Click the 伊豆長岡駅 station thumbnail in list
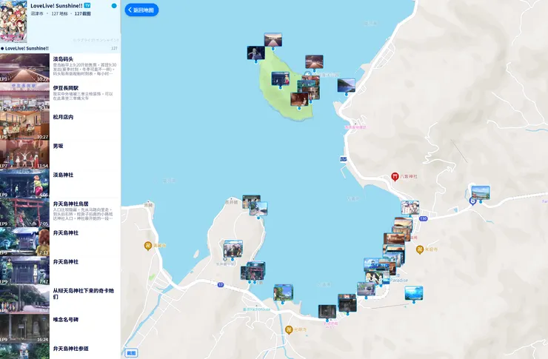This screenshot has width=548, height=359. [24, 97]
